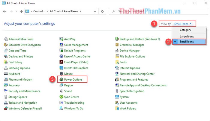The width and height of the screenshot is (210, 121).
Task: Open the Sound speaker icon
Action: 61,91
